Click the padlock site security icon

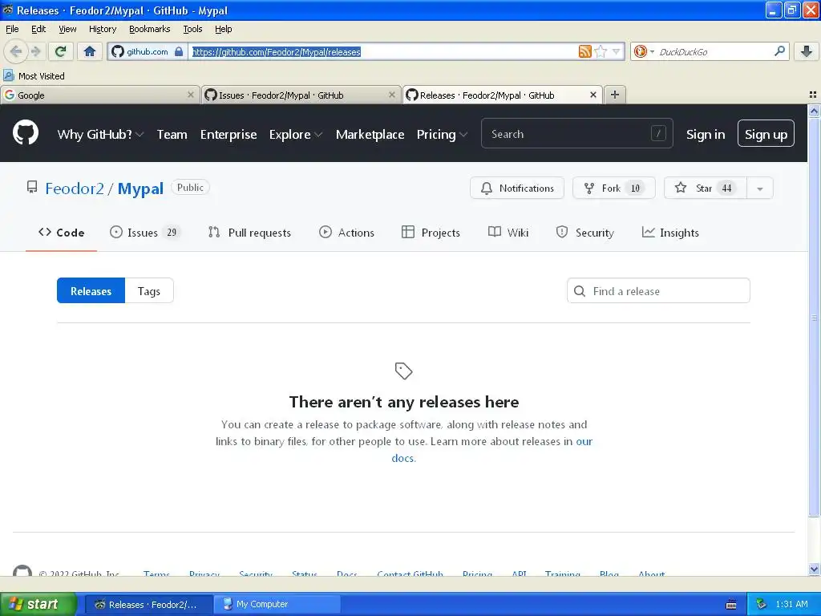179,51
